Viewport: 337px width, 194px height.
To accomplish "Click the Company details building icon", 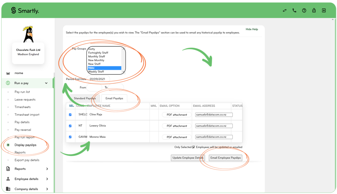I will pos(8,189).
